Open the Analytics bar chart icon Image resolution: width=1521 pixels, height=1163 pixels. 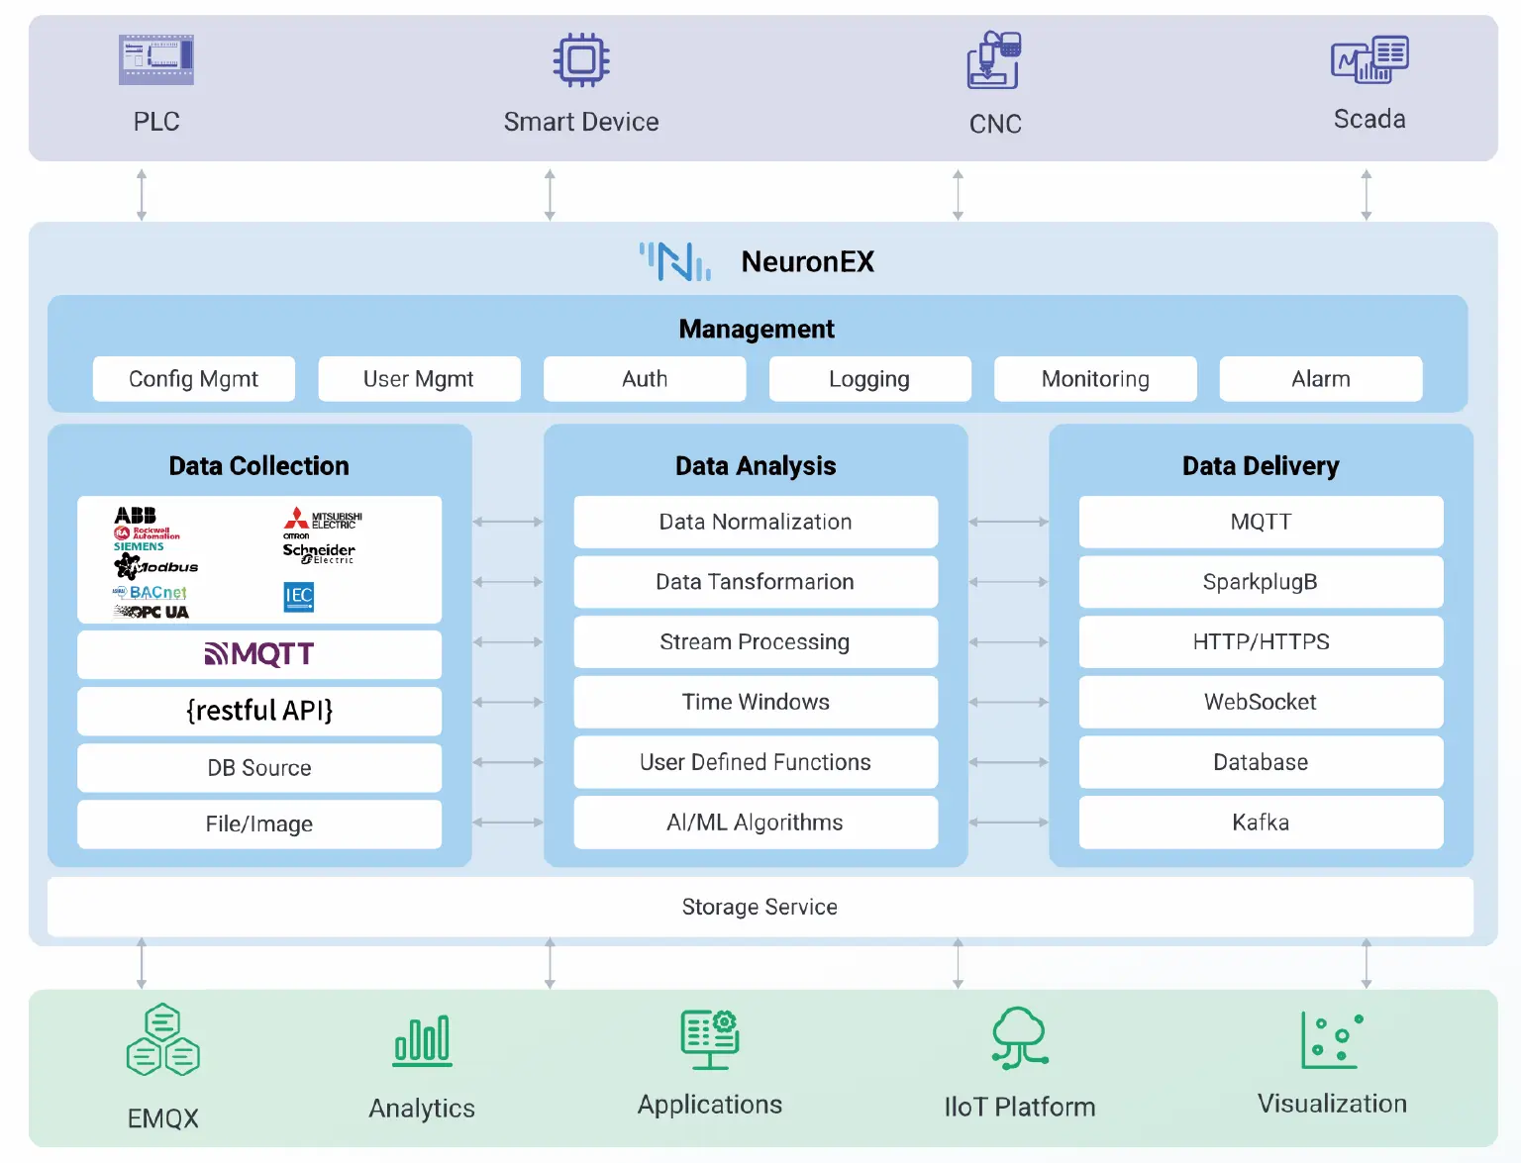tap(422, 1039)
